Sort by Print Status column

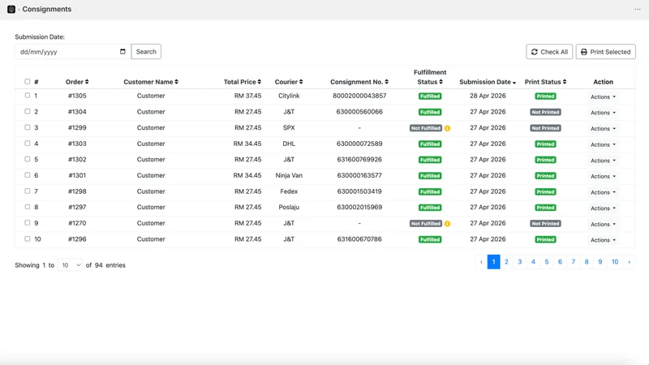coord(545,82)
